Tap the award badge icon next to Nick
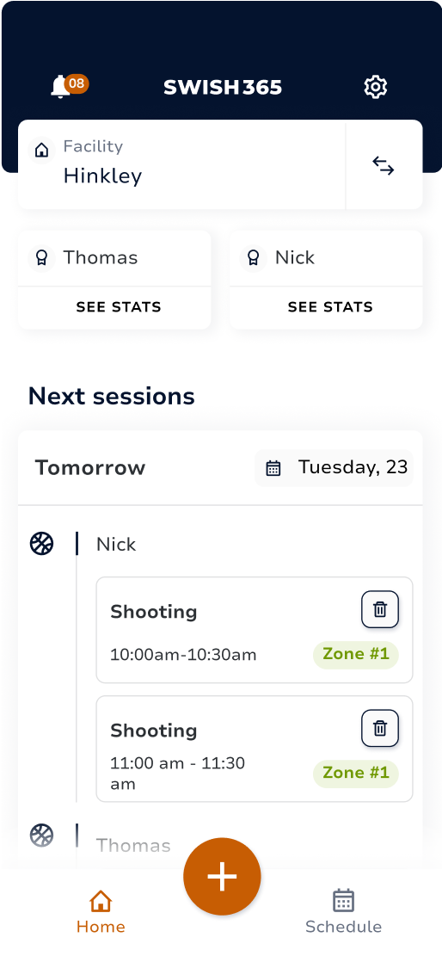 tap(253, 258)
